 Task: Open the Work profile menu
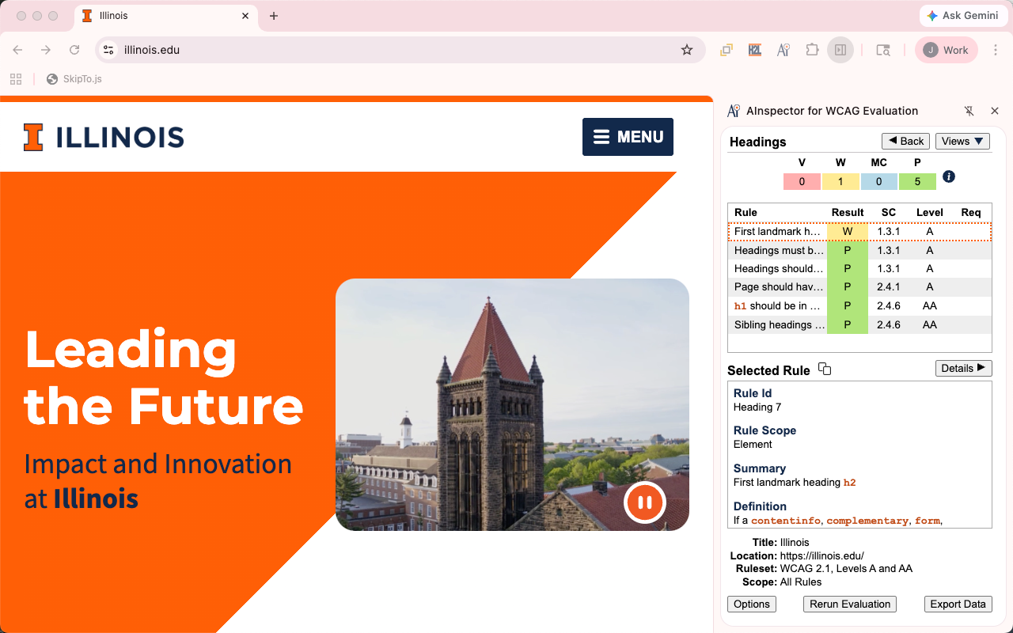[x=947, y=50]
